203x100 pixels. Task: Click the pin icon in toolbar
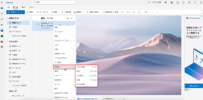pyautogui.click(x=134, y=12)
